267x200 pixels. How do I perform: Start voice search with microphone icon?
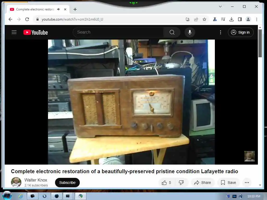pyautogui.click(x=190, y=32)
